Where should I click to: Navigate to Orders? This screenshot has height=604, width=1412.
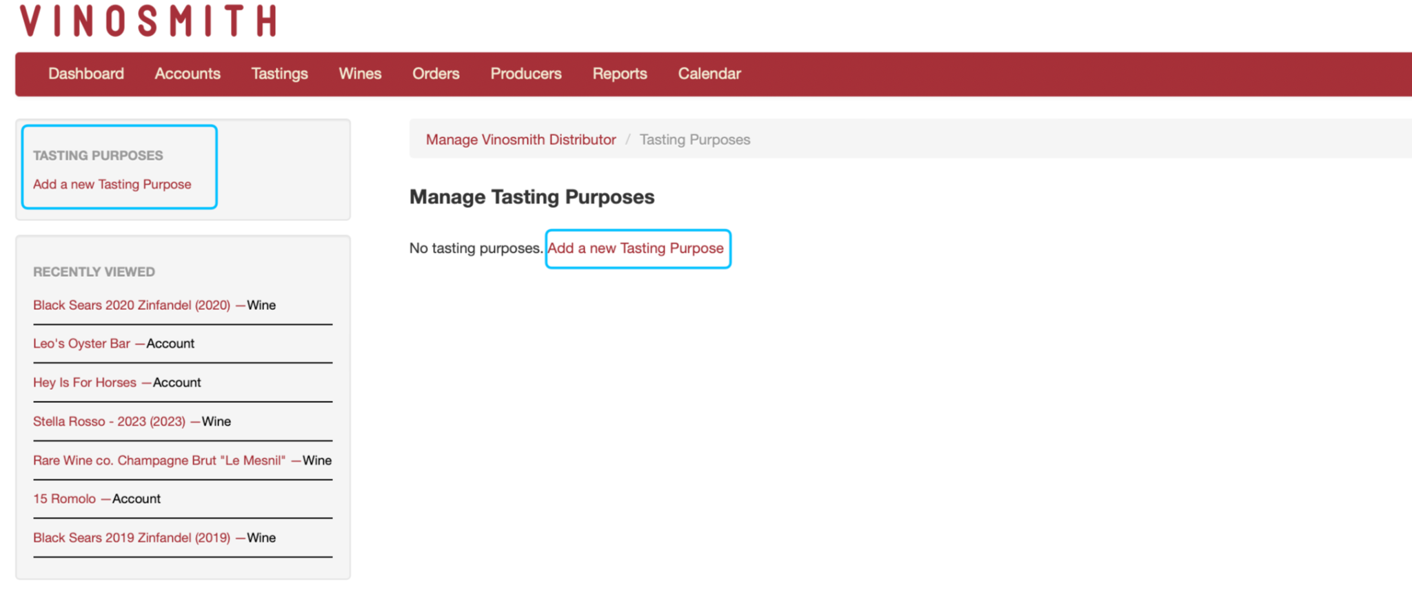[436, 74]
